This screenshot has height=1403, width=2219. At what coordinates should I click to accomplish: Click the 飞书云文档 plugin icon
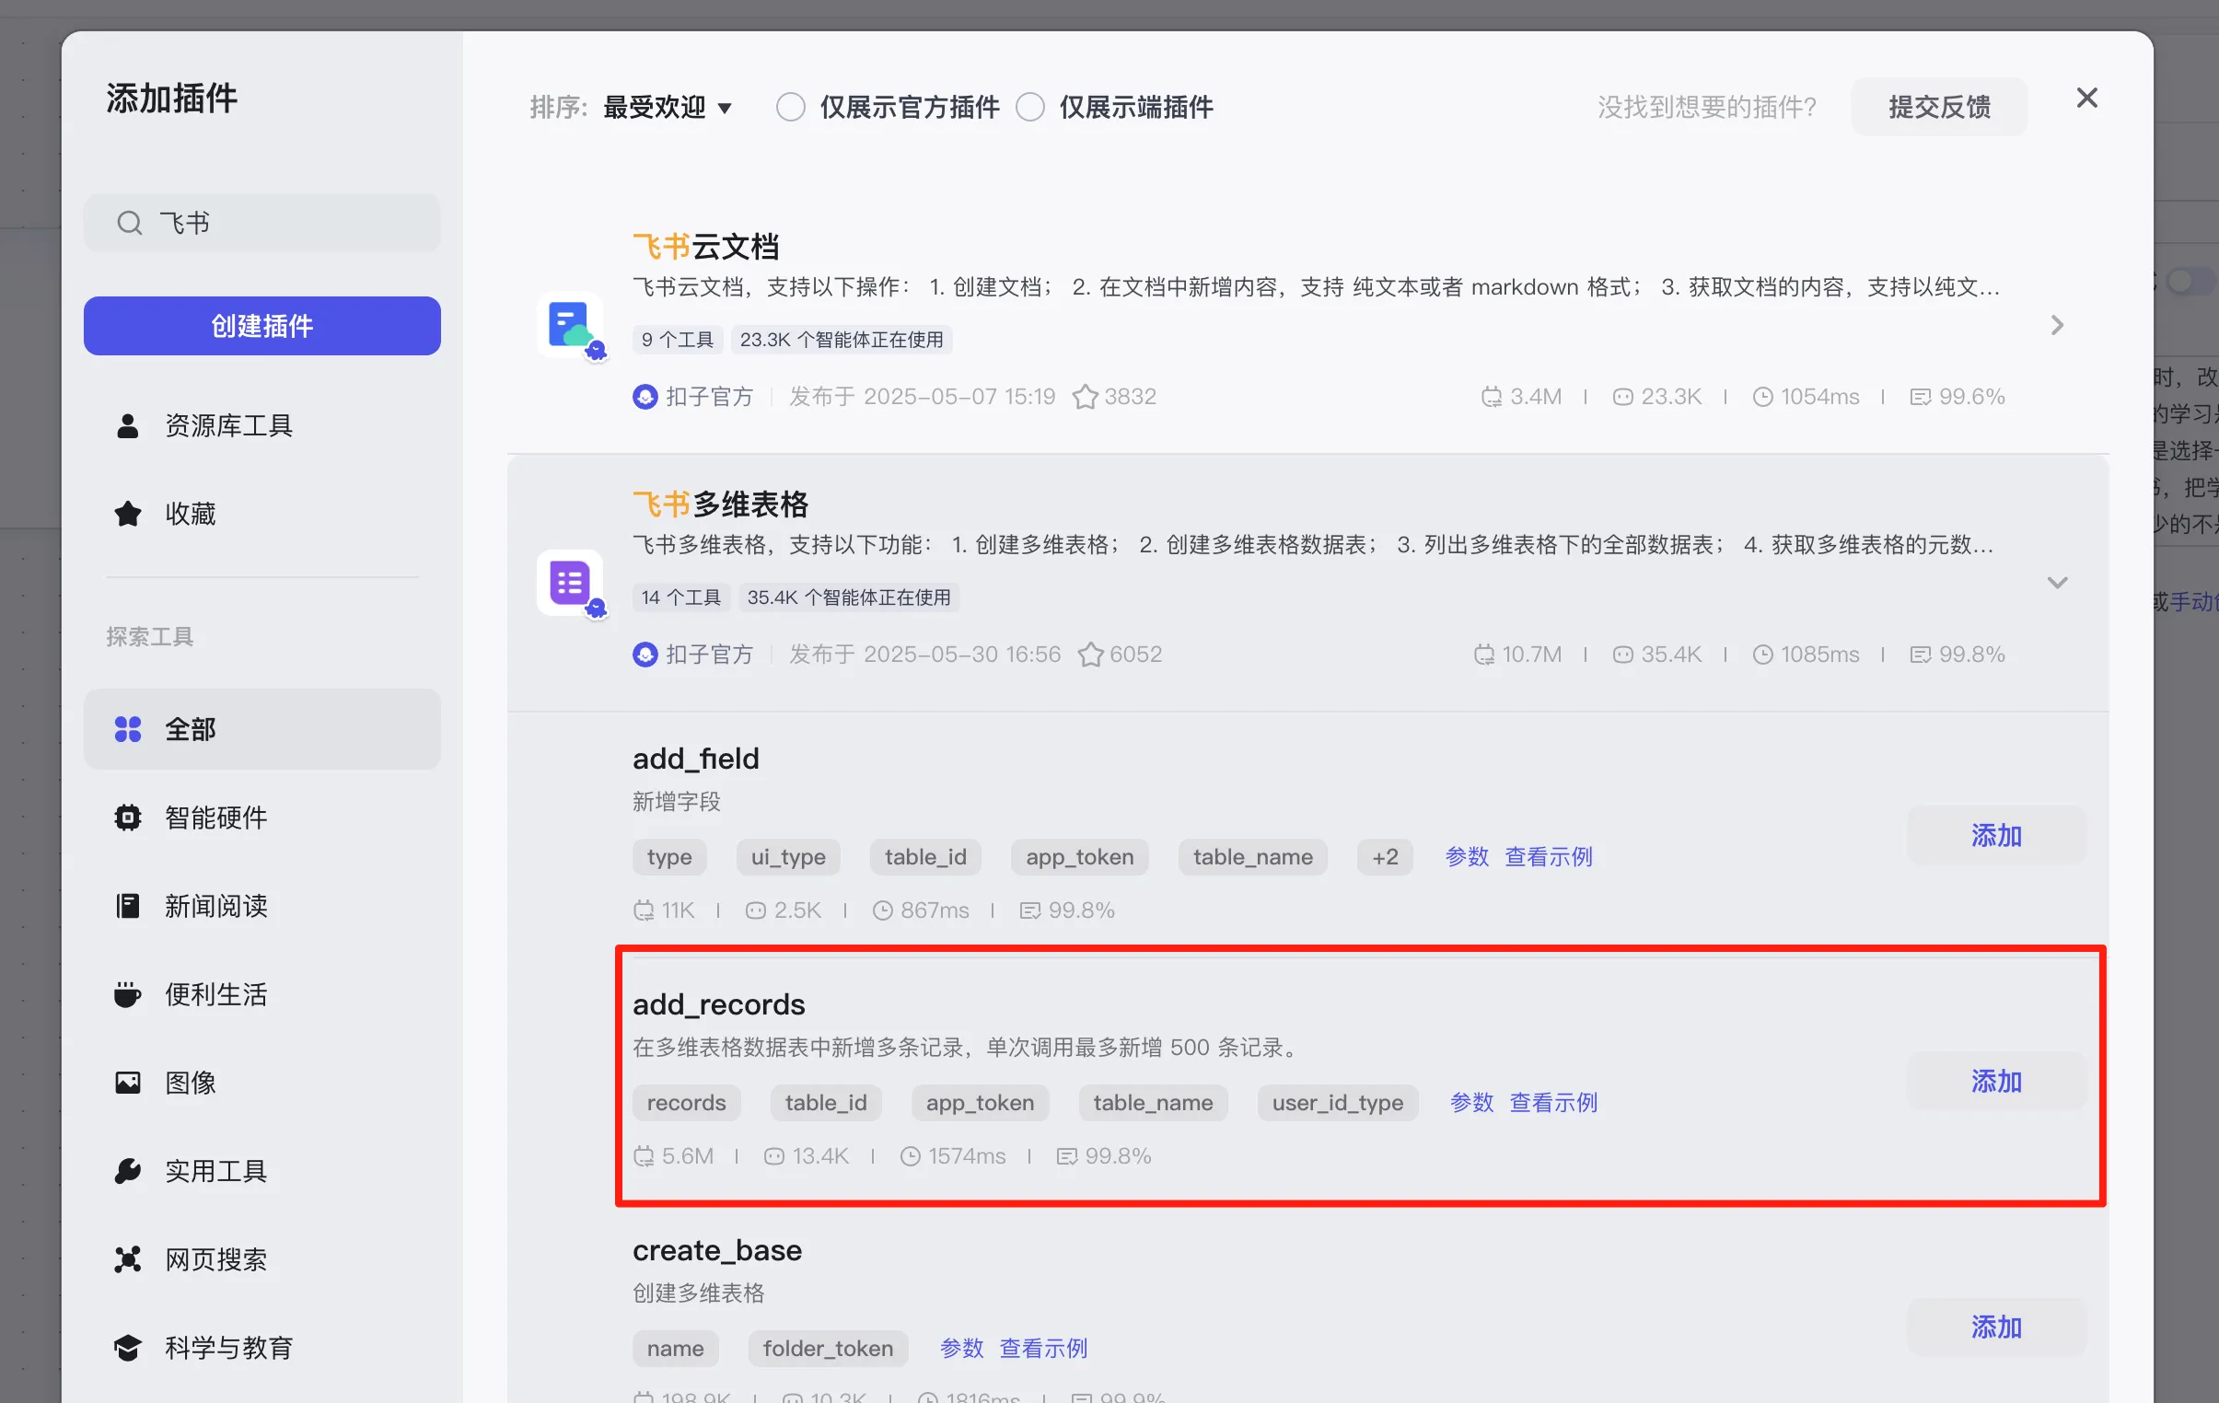(570, 325)
